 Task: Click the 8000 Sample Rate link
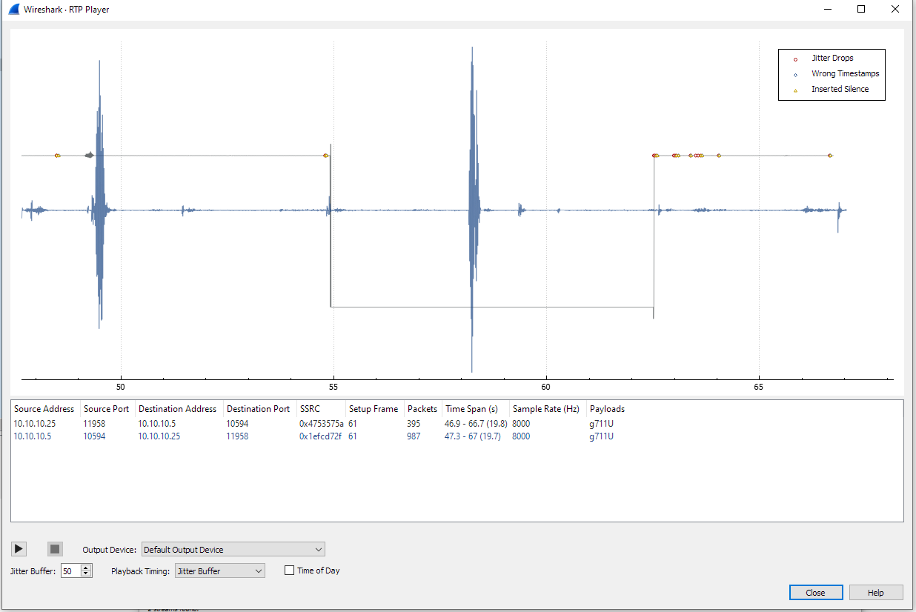tap(521, 423)
